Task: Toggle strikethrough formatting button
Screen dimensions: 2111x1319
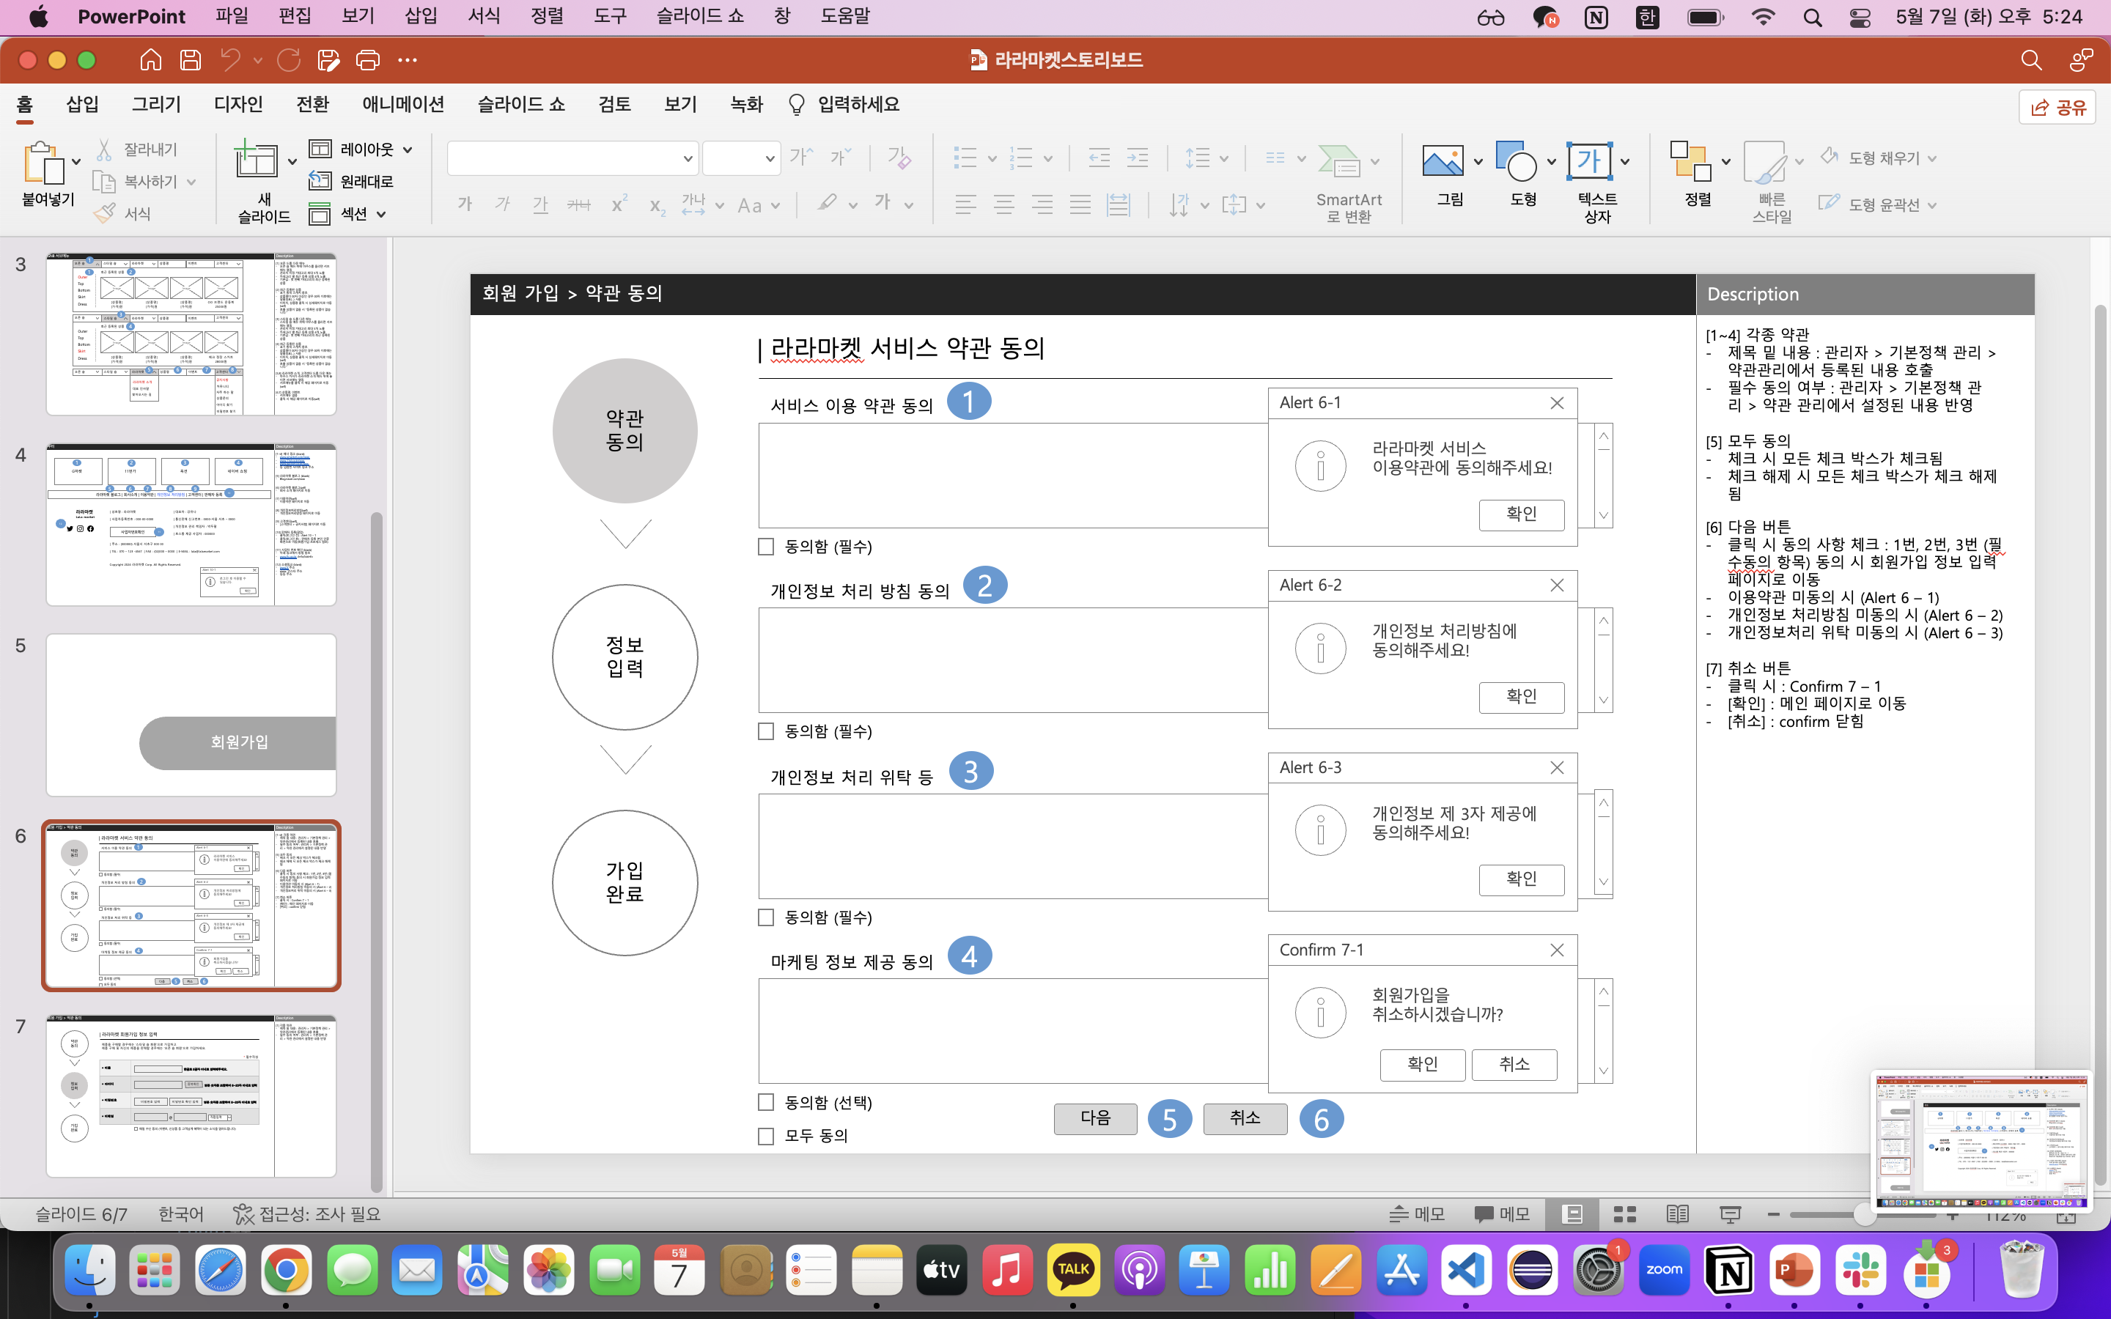Action: [x=578, y=204]
